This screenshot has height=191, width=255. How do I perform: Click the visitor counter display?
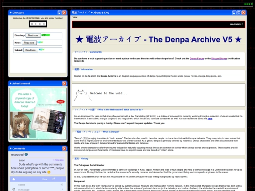[x=38, y=24]
